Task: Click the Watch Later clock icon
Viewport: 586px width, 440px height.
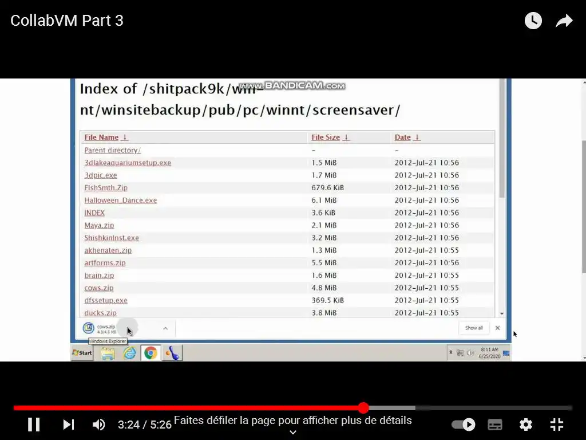Action: click(x=533, y=21)
